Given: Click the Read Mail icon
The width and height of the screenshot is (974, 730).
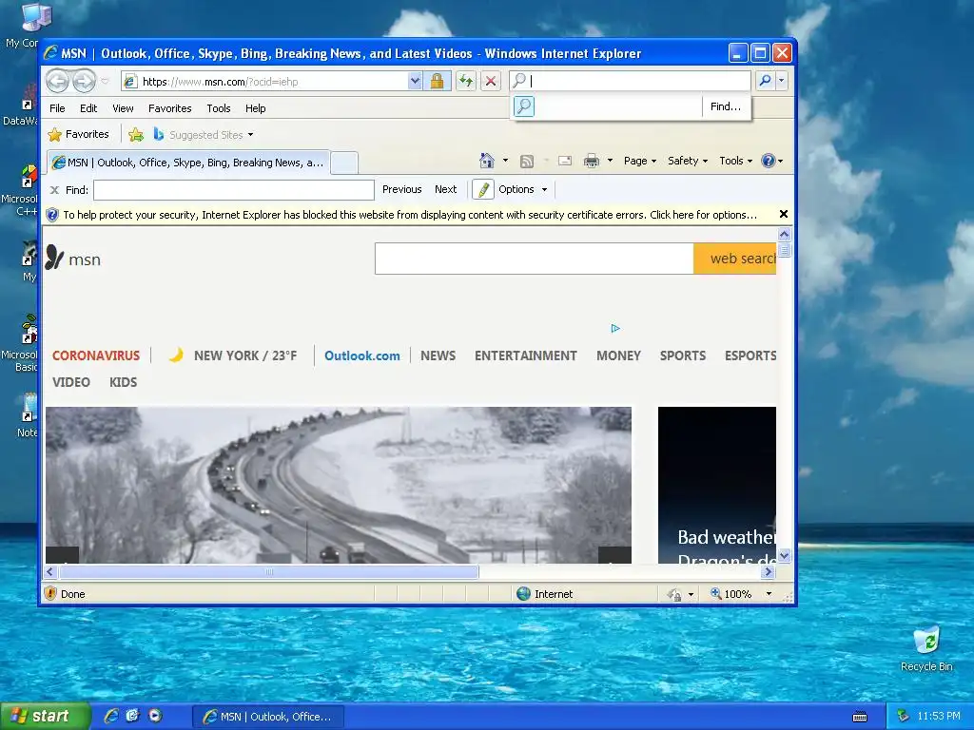Looking at the screenshot, I should pos(565,162).
